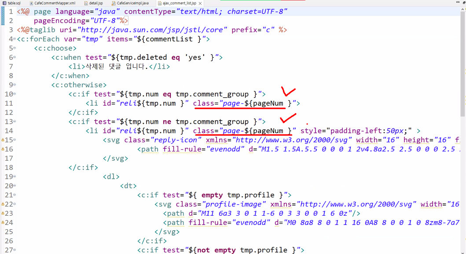Click line number 26 in the gutter
Screen dimensions: 466x254
click(9, 241)
